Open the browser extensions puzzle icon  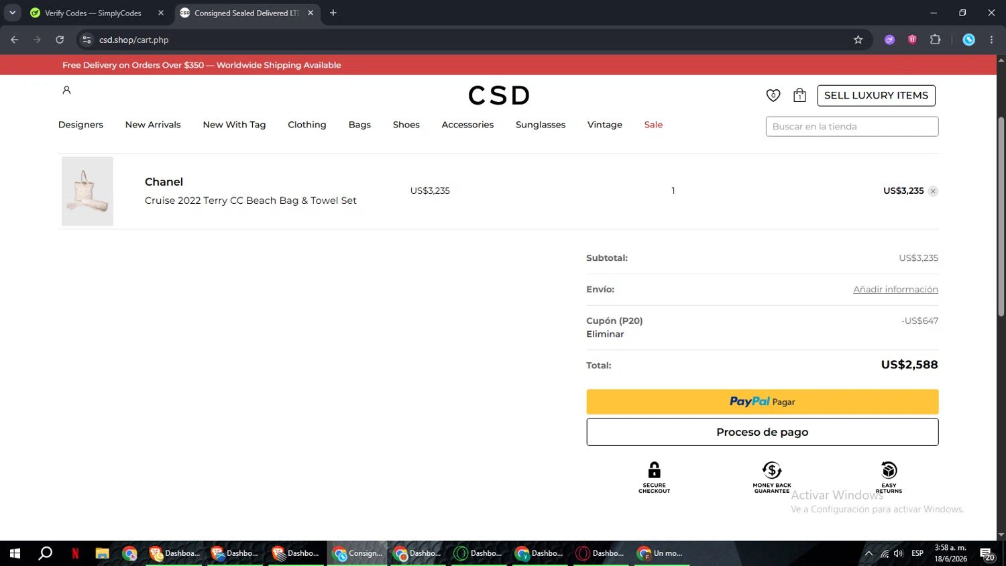tap(935, 40)
